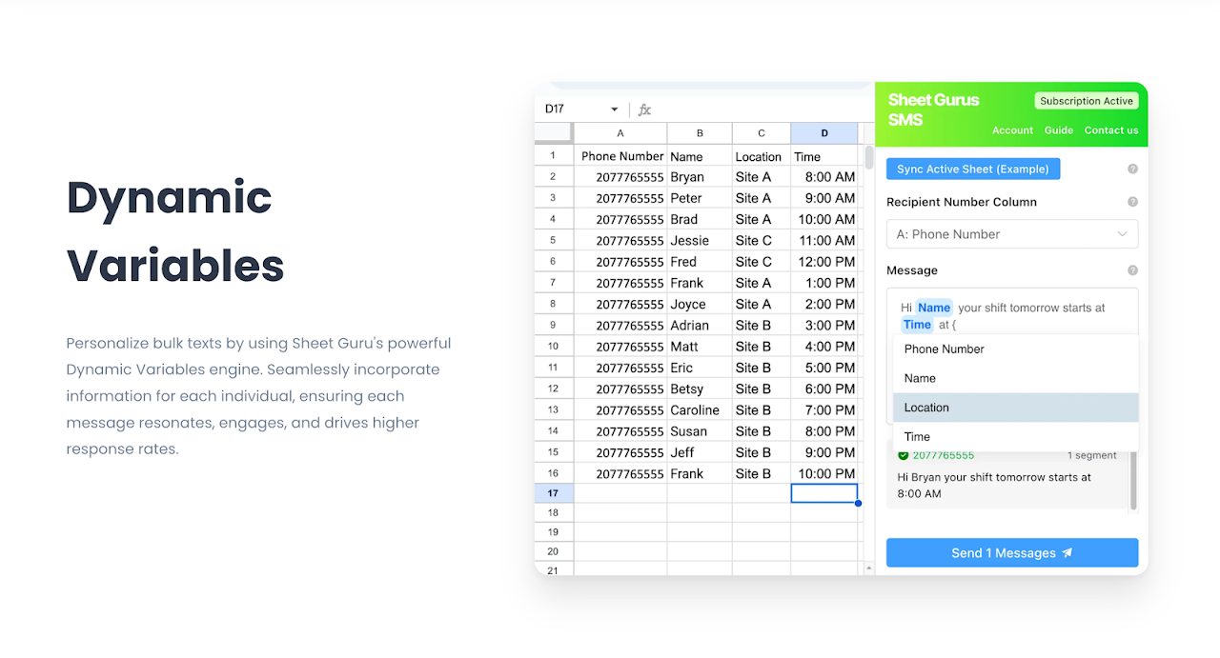
Task: Click the cell containing Jessie
Action: tap(700, 241)
